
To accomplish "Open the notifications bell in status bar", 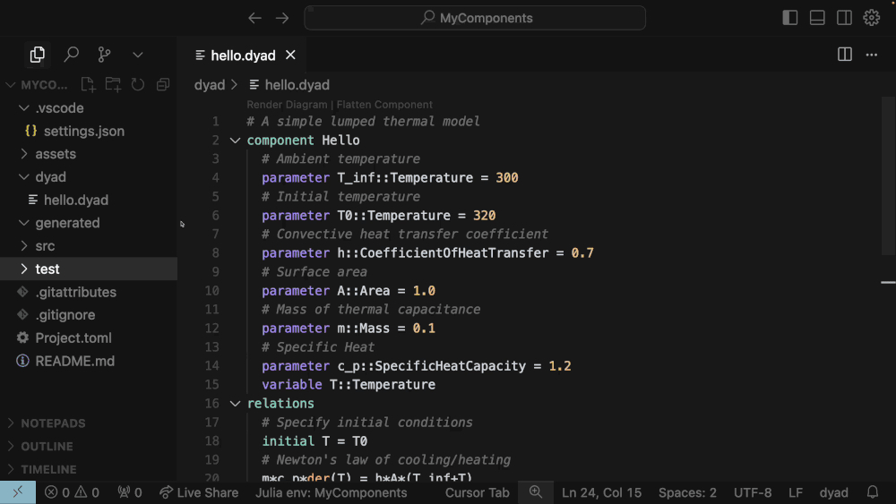I will coord(873,492).
